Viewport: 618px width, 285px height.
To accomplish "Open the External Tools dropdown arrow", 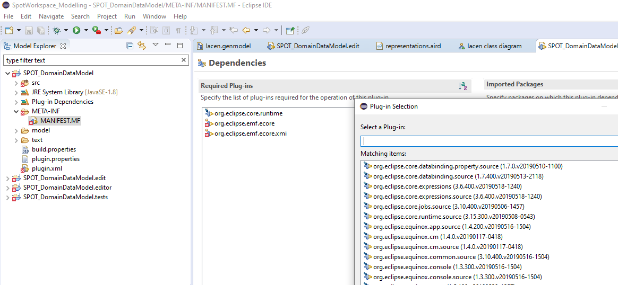I will click(106, 30).
